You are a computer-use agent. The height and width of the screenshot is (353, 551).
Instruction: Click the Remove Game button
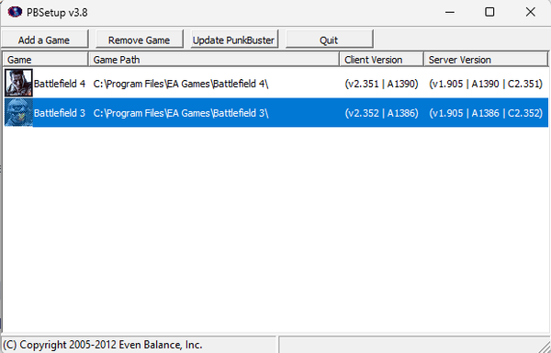[x=140, y=39]
